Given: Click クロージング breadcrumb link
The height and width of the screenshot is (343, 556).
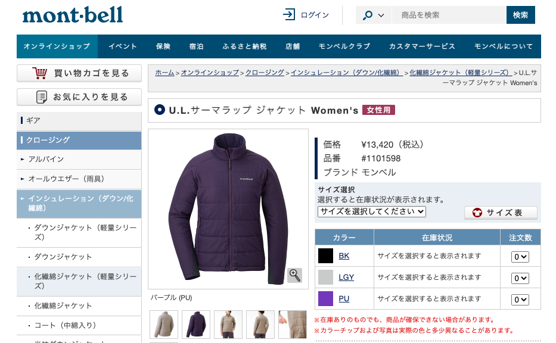Looking at the screenshot, I should coord(265,73).
